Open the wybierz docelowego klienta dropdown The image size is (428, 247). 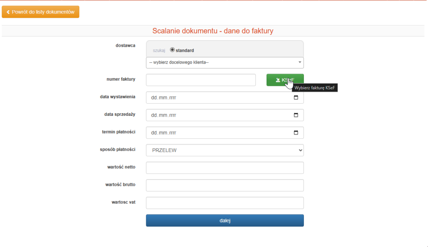click(x=224, y=63)
